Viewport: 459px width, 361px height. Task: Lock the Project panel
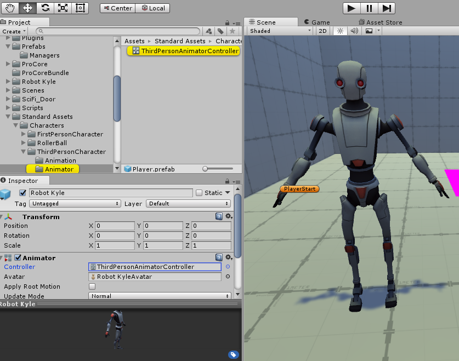(227, 23)
